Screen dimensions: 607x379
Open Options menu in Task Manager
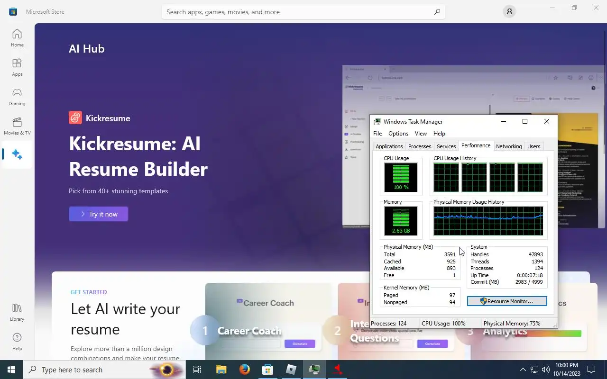click(x=398, y=134)
